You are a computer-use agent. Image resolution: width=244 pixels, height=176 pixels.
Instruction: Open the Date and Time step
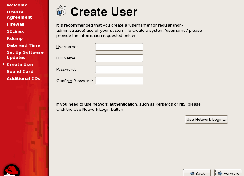23,45
